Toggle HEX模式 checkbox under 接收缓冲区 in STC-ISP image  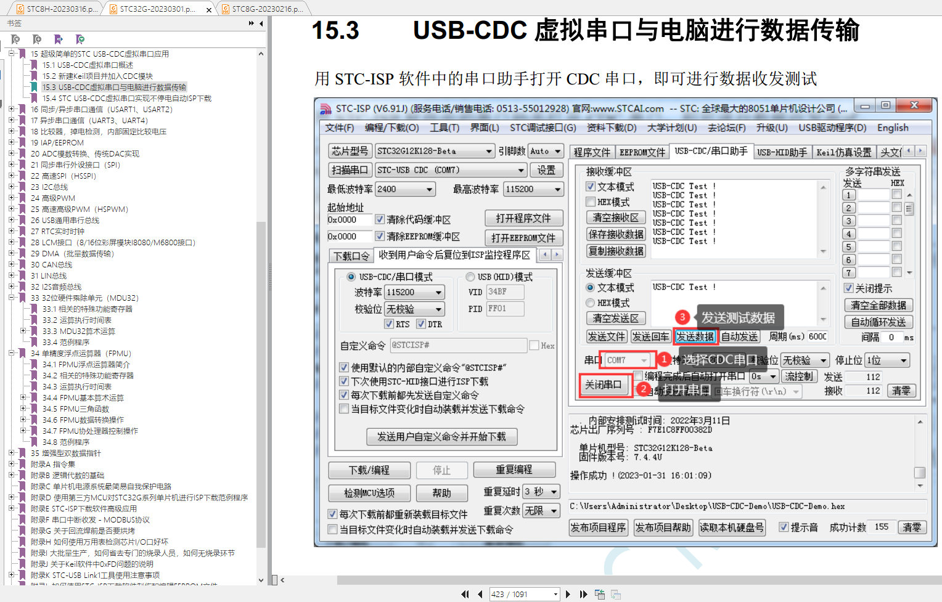click(x=591, y=201)
